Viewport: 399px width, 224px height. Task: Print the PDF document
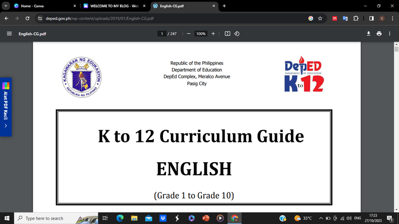pyautogui.click(x=379, y=34)
